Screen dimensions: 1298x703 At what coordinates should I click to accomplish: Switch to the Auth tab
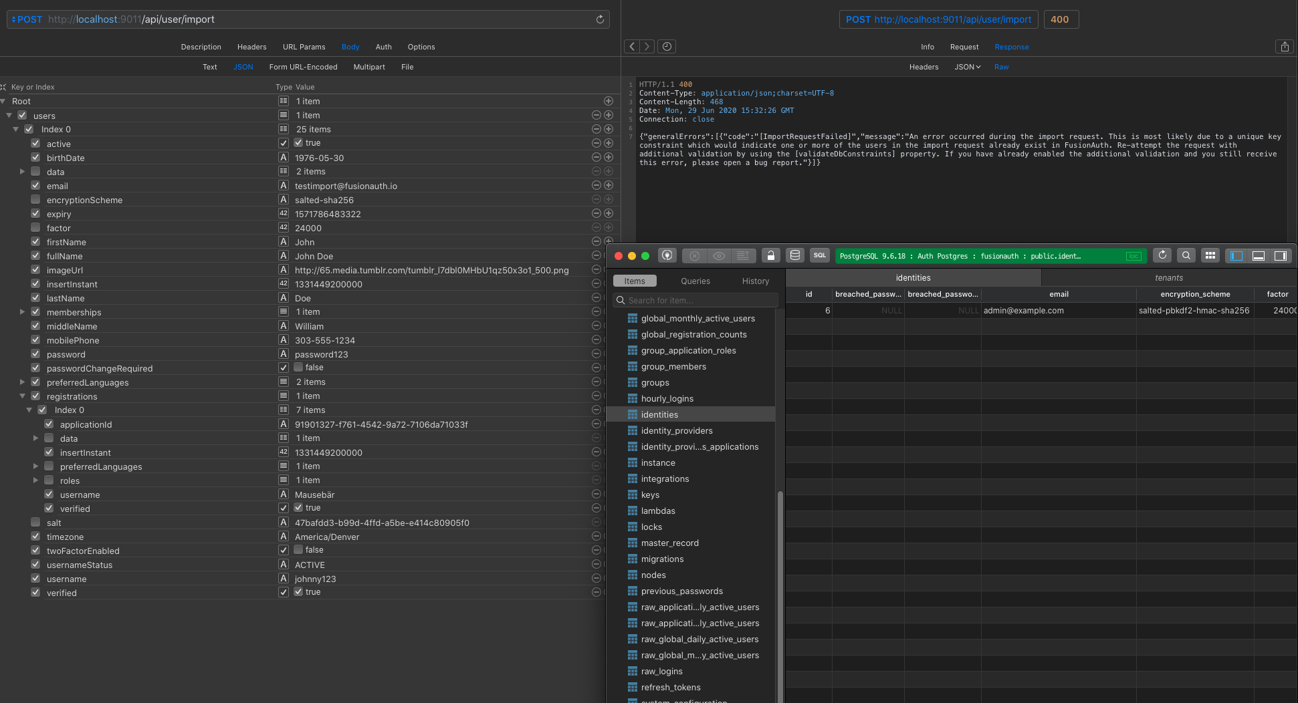(383, 47)
